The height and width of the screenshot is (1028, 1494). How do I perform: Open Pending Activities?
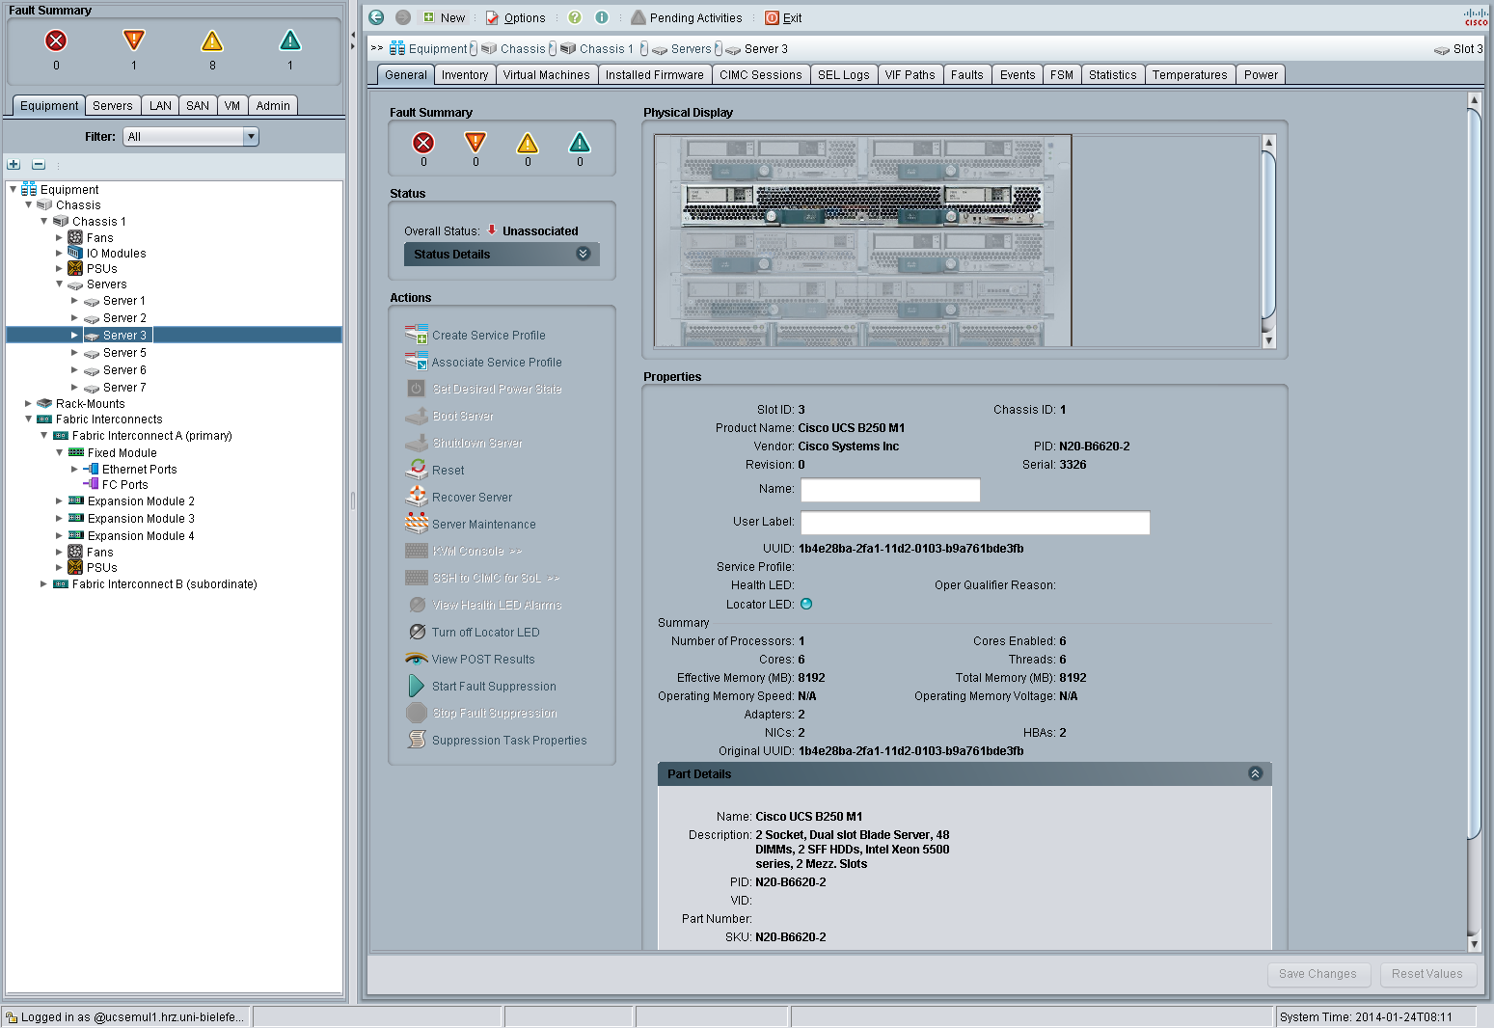tap(687, 17)
